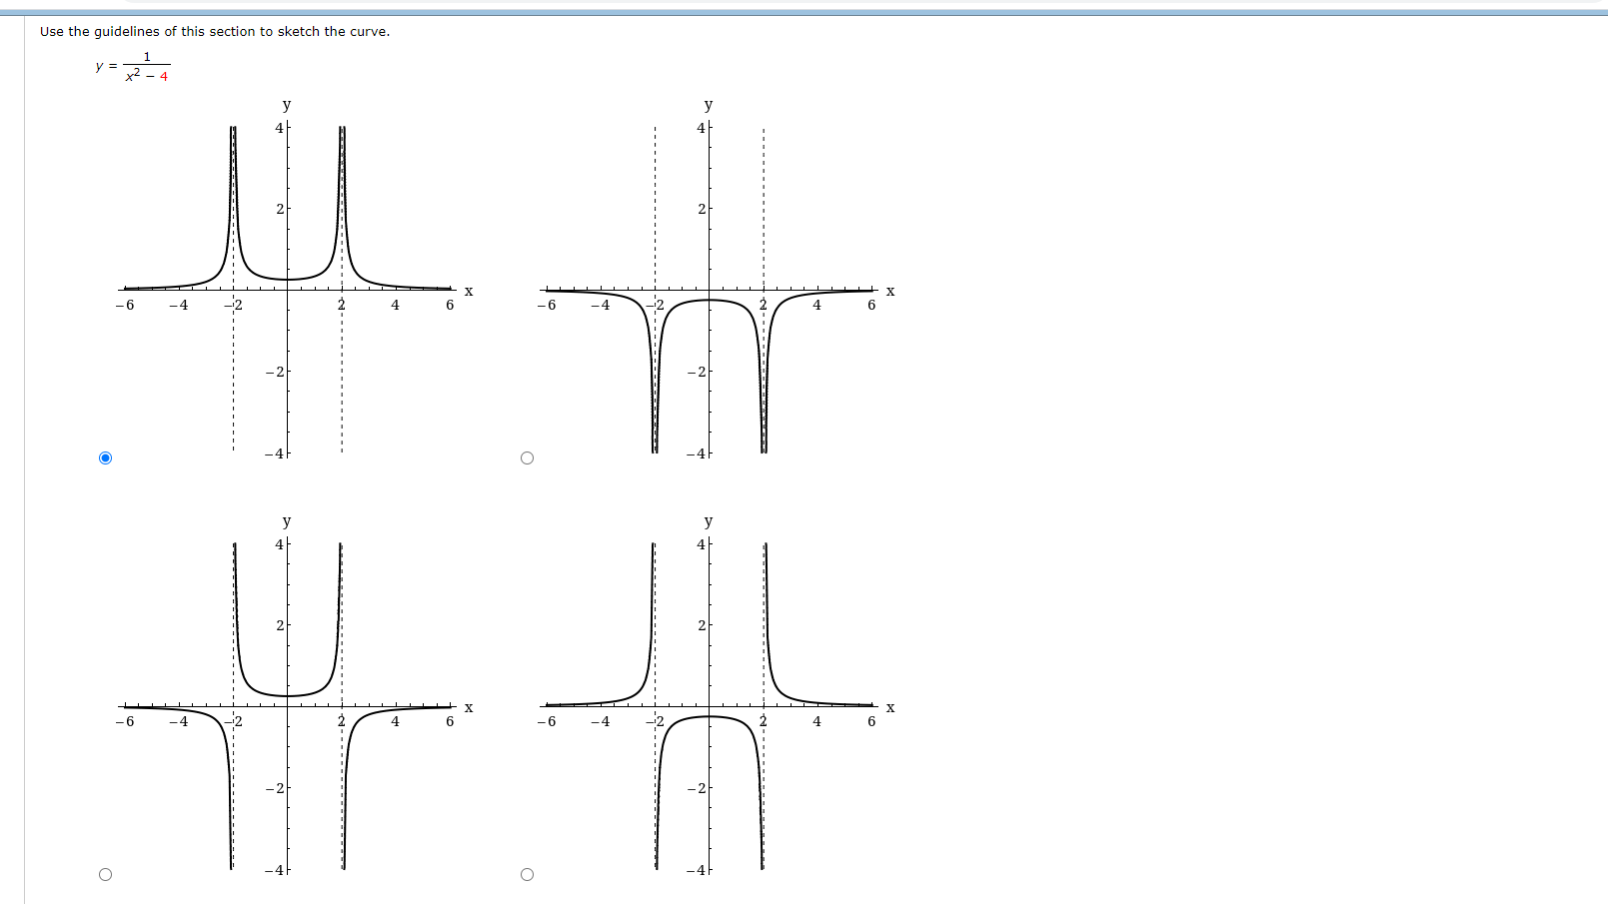Select the bottom-left graph's radio button
1608x904 pixels.
(x=106, y=872)
